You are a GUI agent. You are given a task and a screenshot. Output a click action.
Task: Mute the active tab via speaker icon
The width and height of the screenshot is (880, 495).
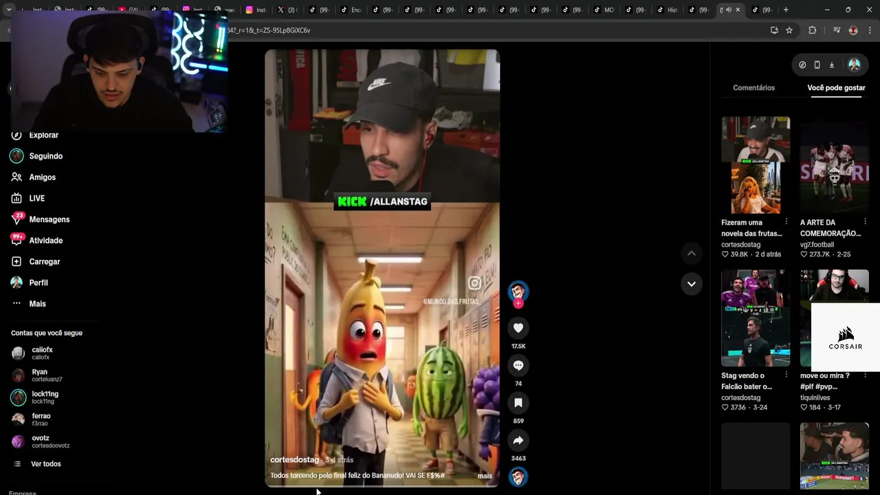(728, 10)
